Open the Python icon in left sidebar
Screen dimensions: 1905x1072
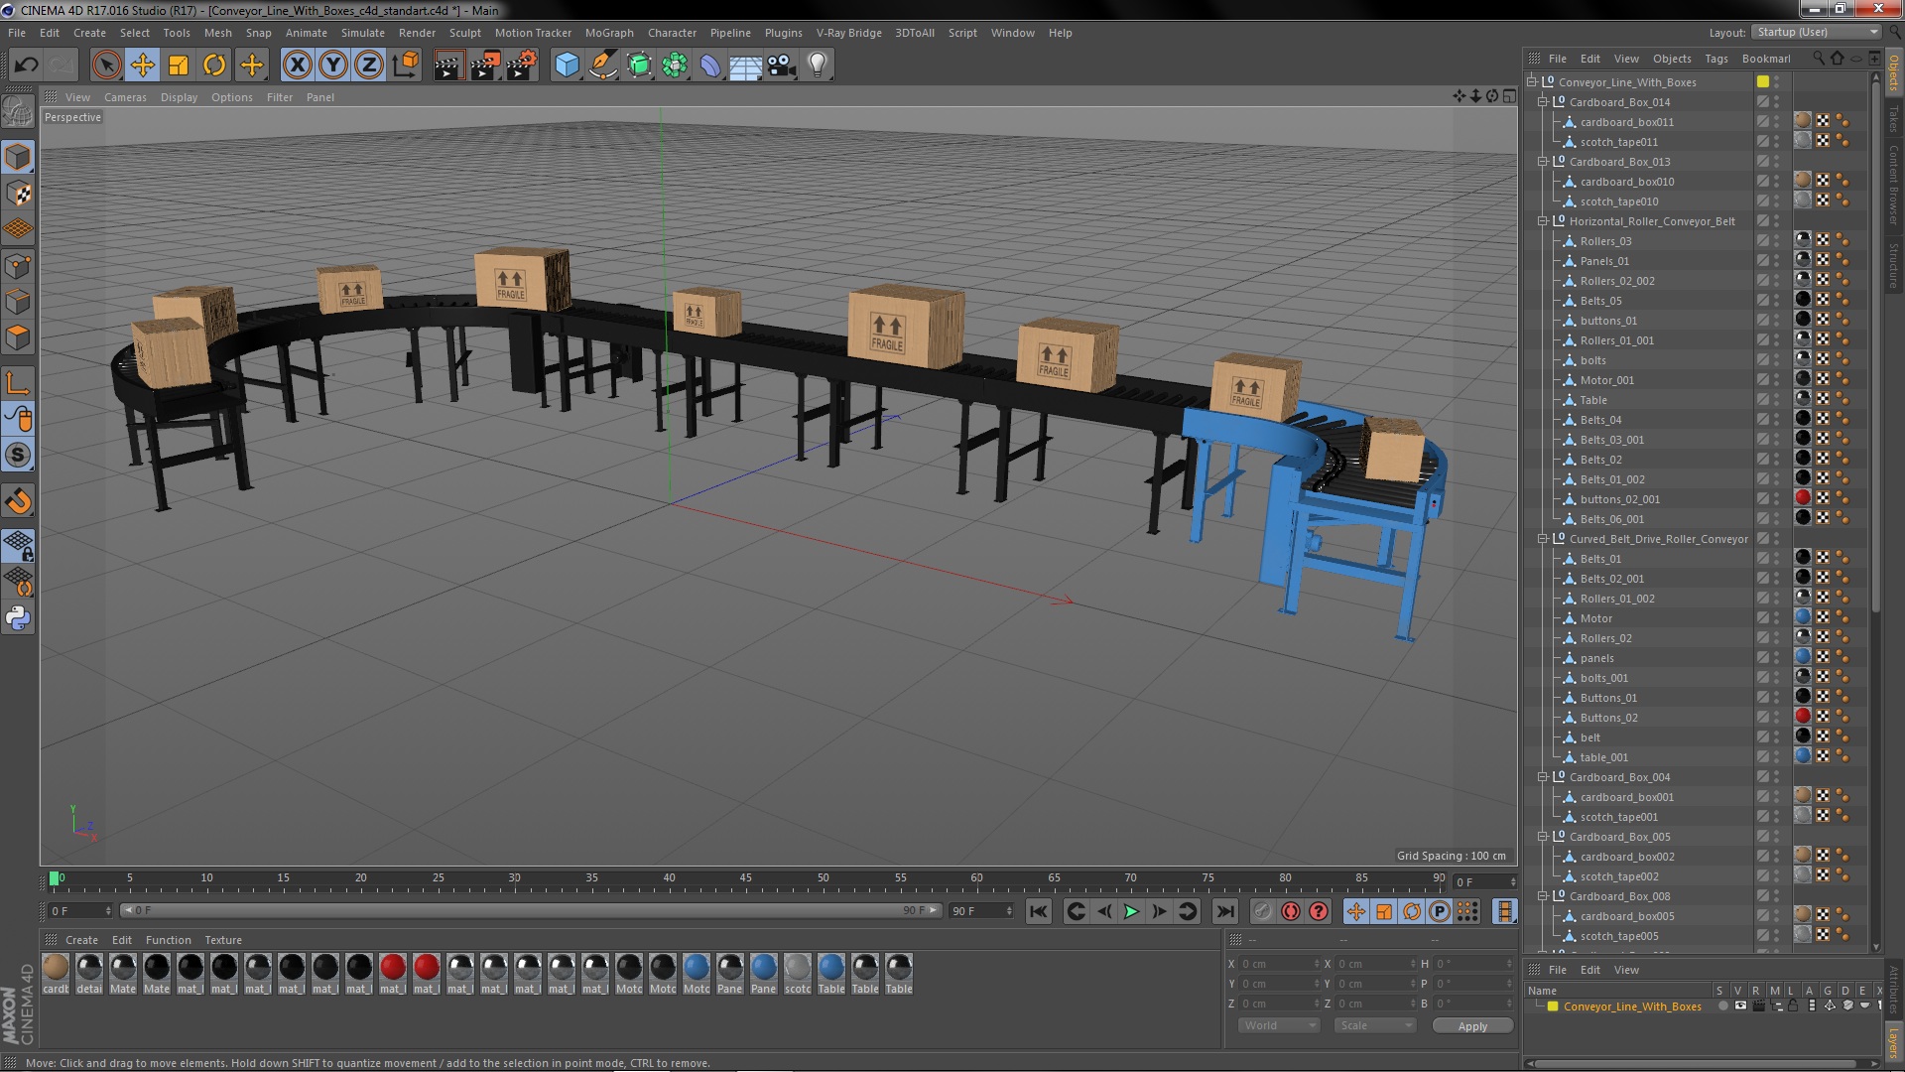tap(18, 618)
